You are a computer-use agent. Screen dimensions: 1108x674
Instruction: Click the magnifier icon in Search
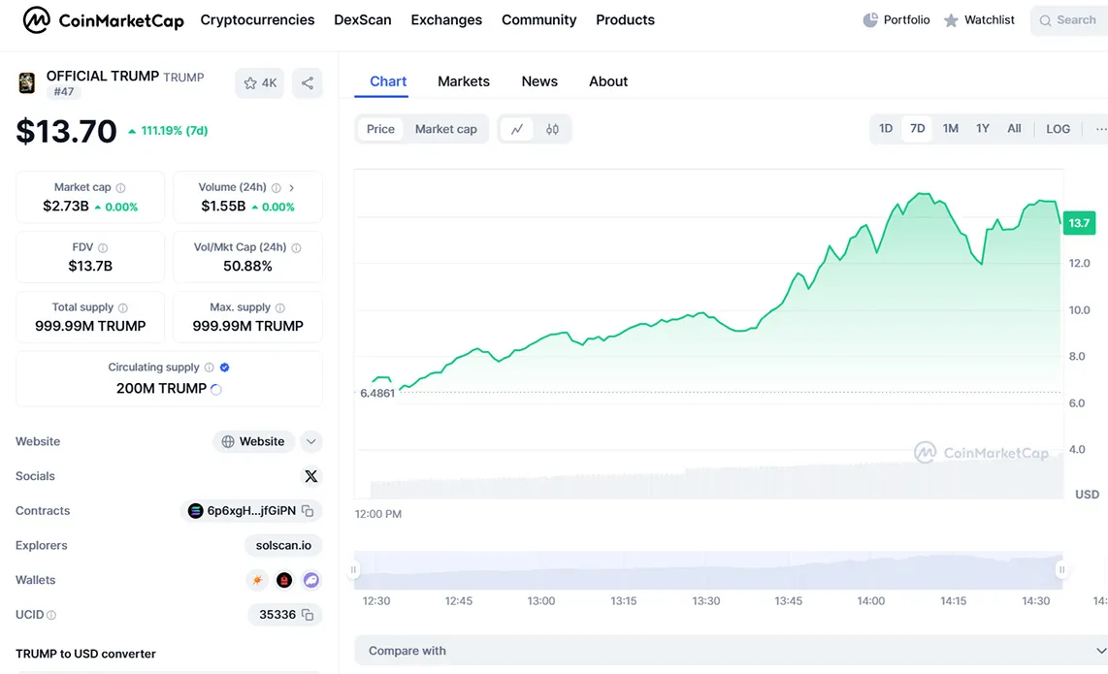coord(1045,20)
